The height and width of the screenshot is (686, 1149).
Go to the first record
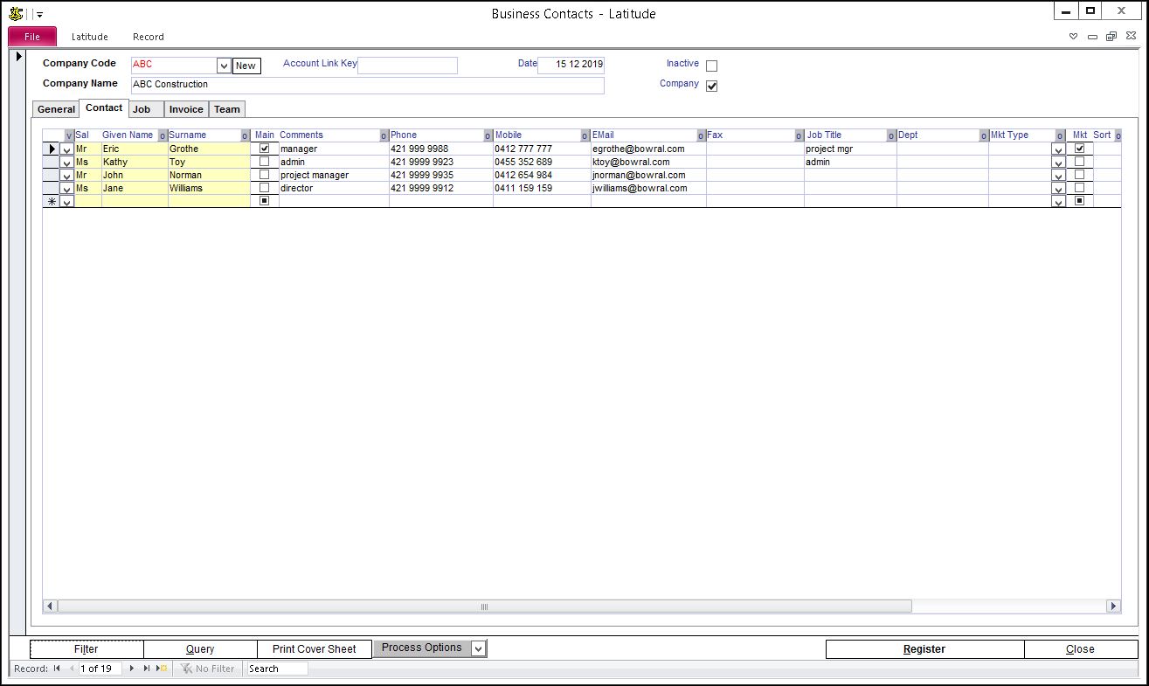57,669
